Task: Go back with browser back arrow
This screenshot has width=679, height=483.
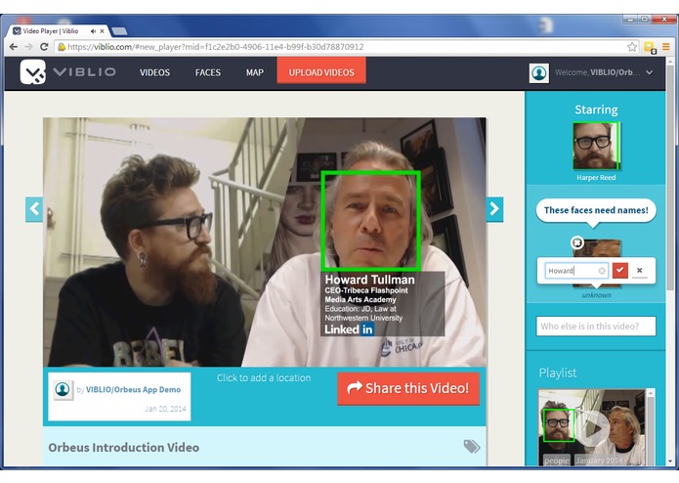Action: 14,47
